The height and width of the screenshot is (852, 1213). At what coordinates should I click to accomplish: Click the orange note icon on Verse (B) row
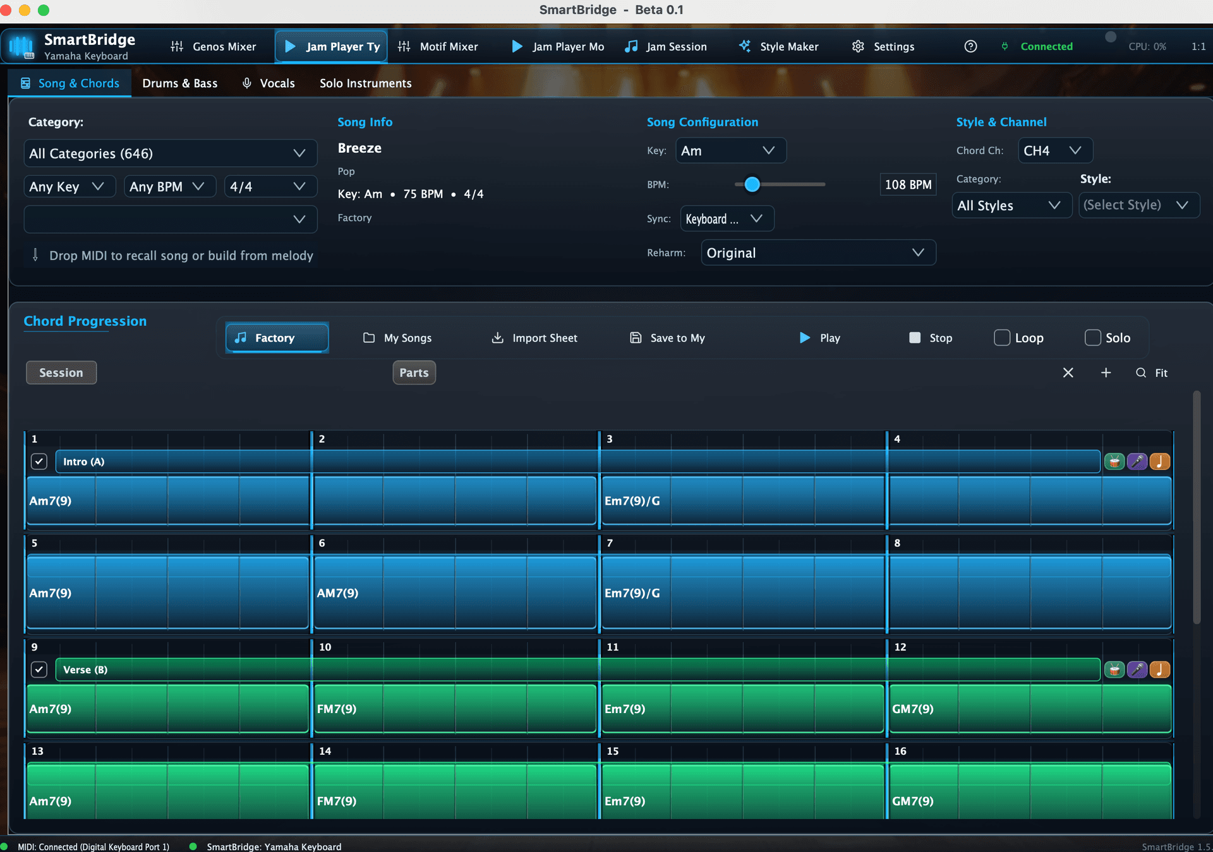click(x=1160, y=669)
